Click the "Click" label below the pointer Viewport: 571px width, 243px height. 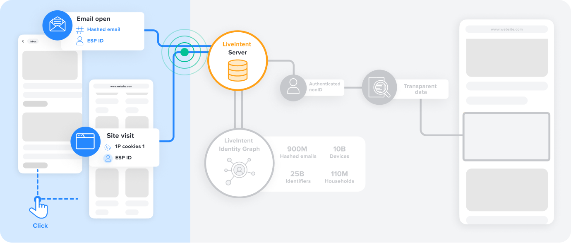click(40, 226)
